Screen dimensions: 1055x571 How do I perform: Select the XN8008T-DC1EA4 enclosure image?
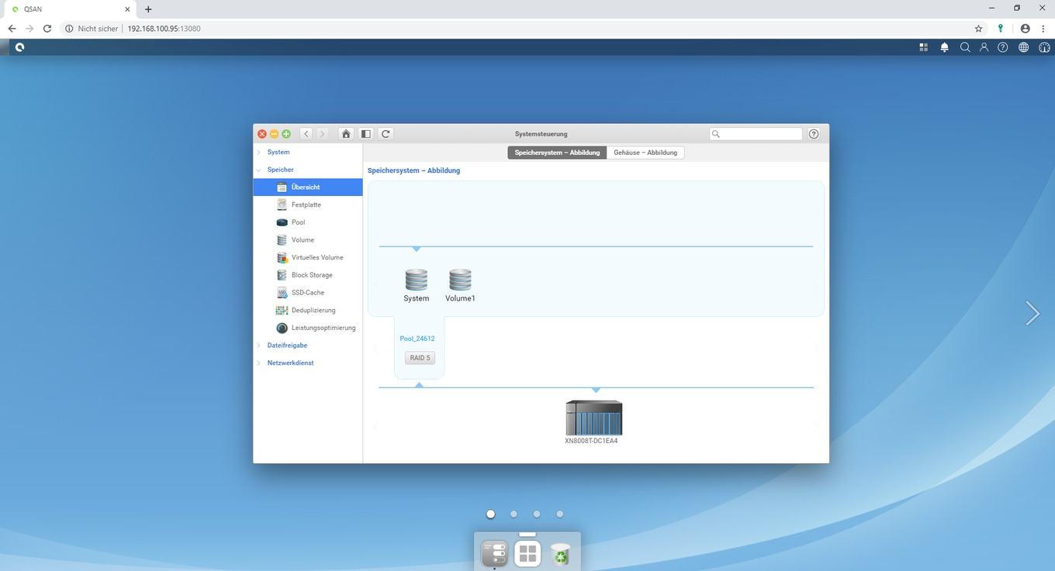pyautogui.click(x=593, y=418)
